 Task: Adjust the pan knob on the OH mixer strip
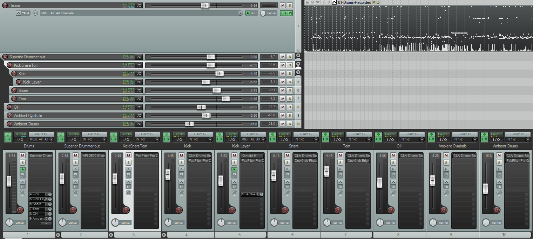(x=380, y=222)
